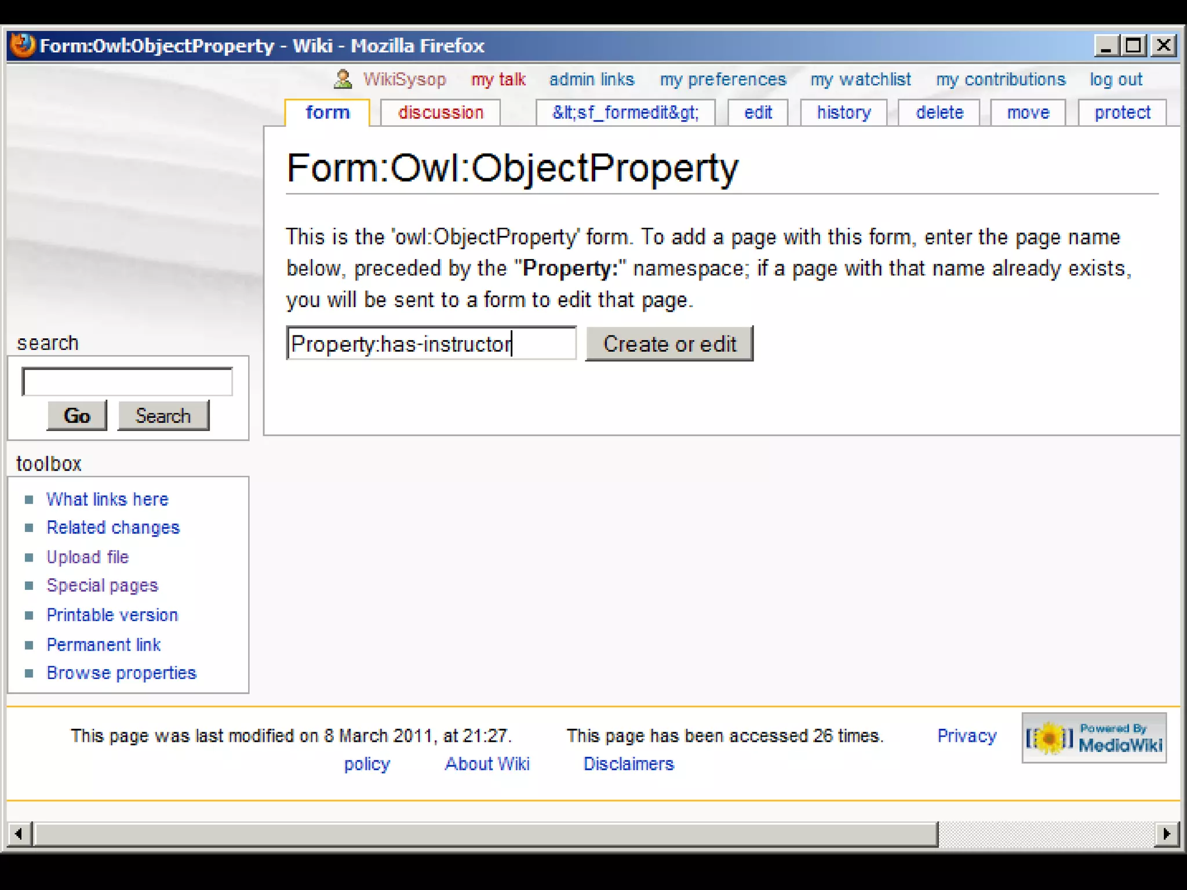This screenshot has height=890, width=1187.
Task: Open the Browse properties link
Action: pyautogui.click(x=121, y=673)
